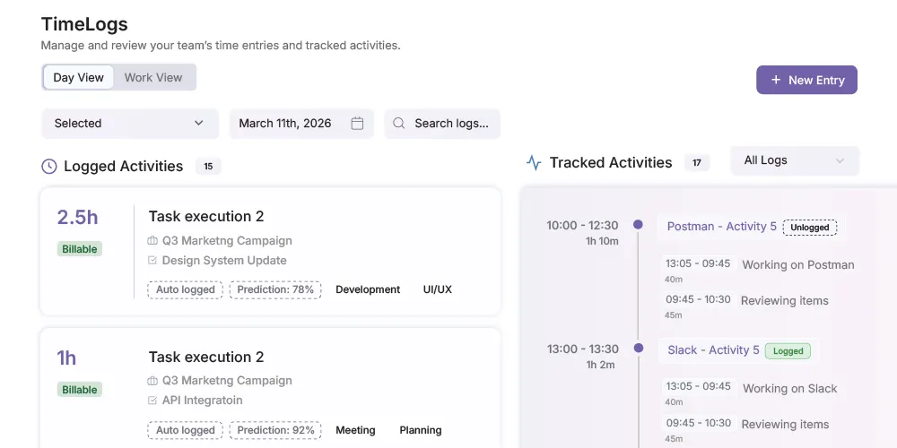Image resolution: width=897 pixels, height=448 pixels.
Task: Click the Working on Slack row
Action: [790, 389]
